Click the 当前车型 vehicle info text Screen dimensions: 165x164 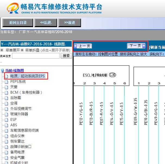point(36,32)
